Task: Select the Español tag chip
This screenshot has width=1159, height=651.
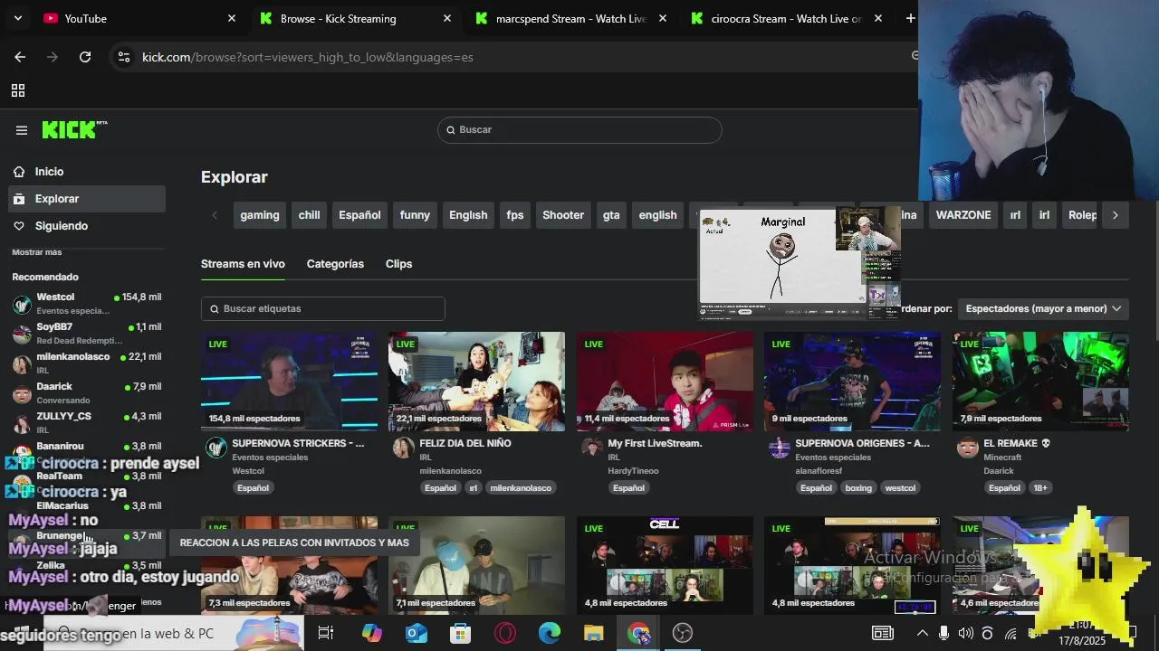Action: tap(359, 215)
